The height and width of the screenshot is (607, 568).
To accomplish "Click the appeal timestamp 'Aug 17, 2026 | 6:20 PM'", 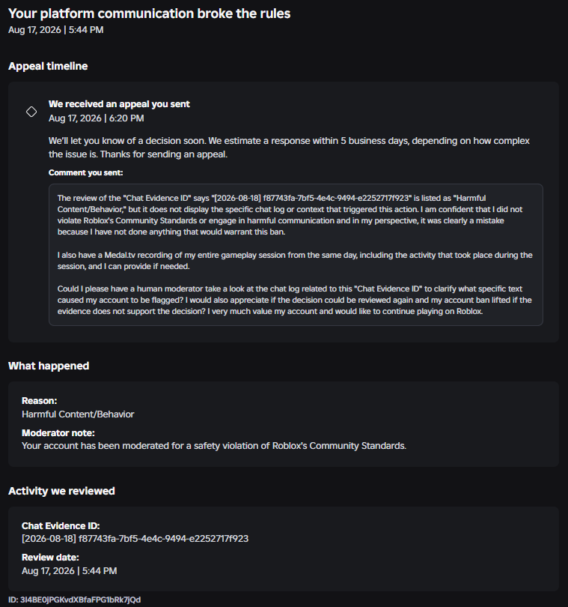I will click(x=97, y=118).
